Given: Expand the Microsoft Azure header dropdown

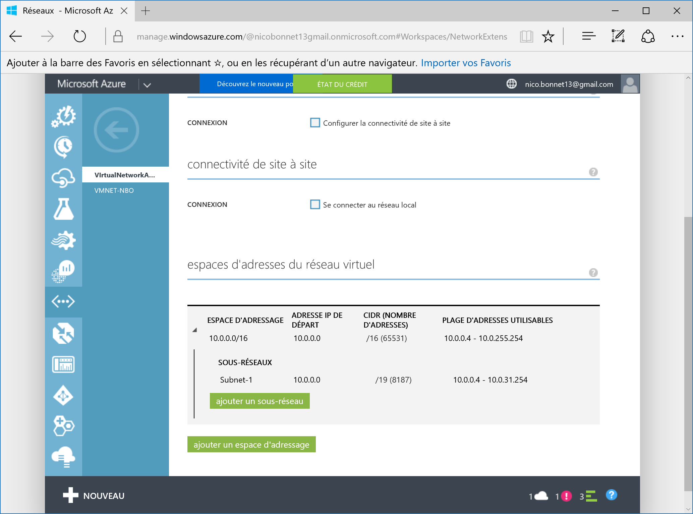Looking at the screenshot, I should click(147, 84).
